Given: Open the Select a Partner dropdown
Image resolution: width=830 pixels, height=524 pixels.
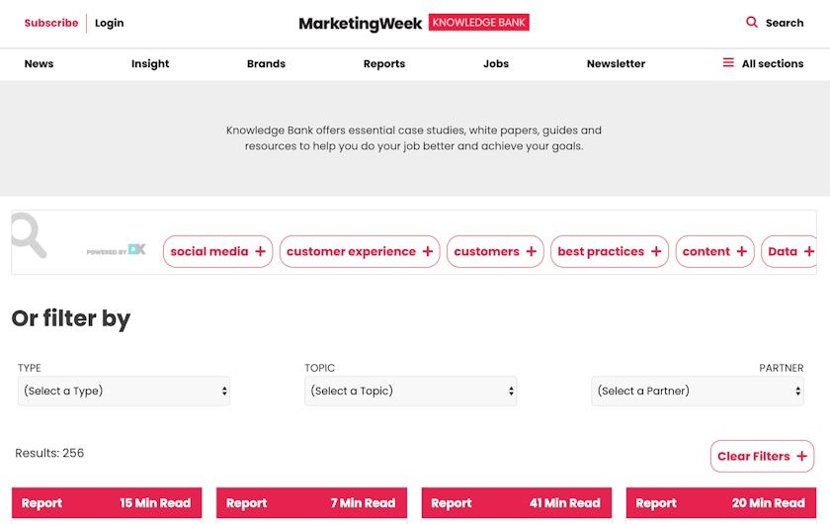Looking at the screenshot, I should [698, 391].
